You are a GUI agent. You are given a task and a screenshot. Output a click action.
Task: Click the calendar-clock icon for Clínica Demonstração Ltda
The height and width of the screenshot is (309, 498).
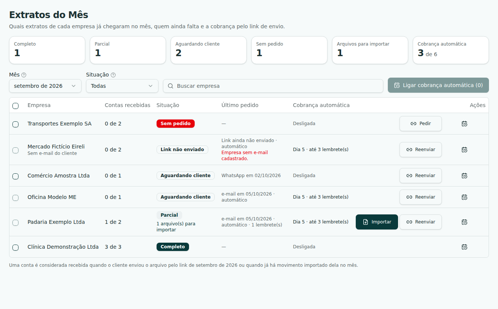tap(464, 247)
